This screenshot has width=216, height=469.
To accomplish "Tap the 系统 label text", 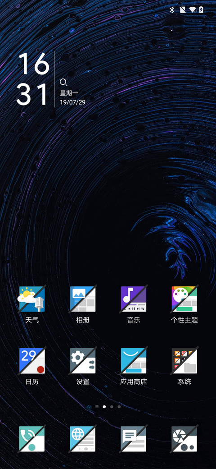I will (184, 382).
